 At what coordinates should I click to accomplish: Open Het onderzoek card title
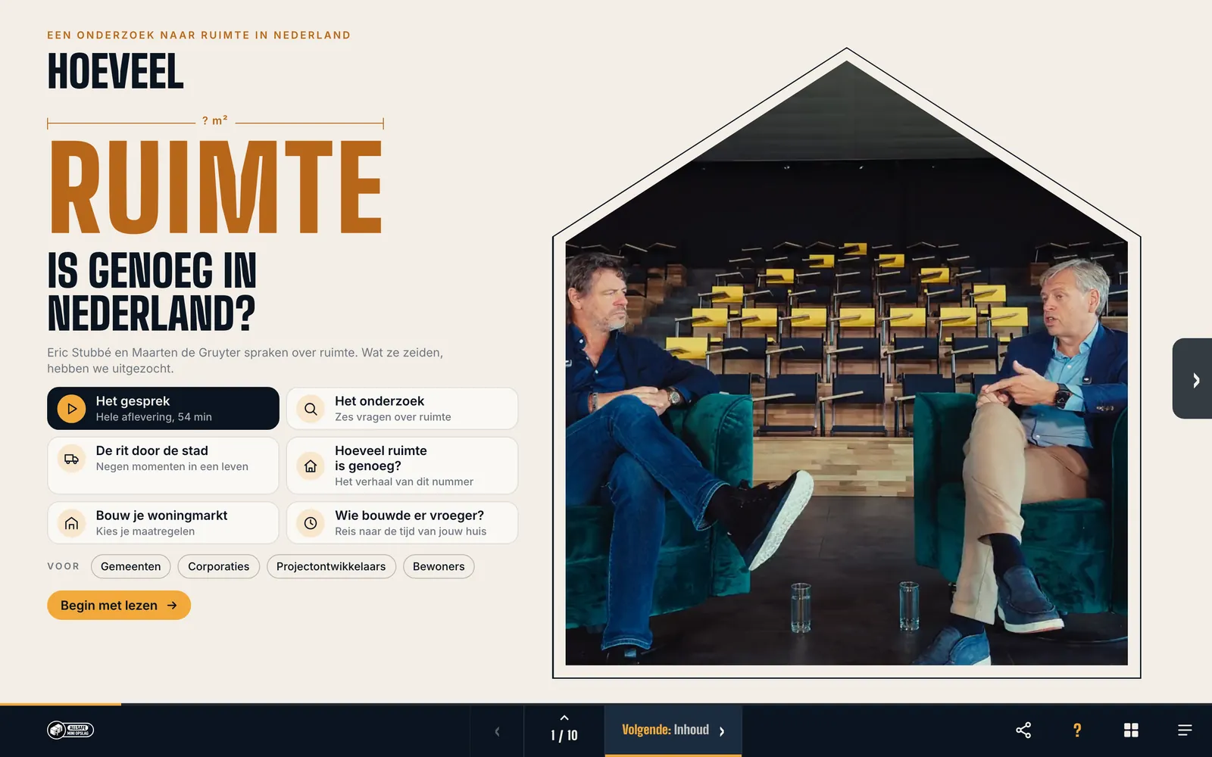pos(380,401)
